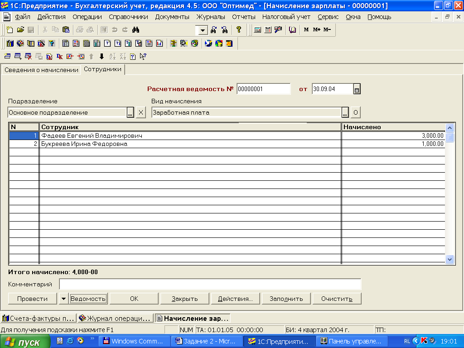Click the O button beside Вид начисления
This screenshot has height=348, width=464.
click(356, 112)
